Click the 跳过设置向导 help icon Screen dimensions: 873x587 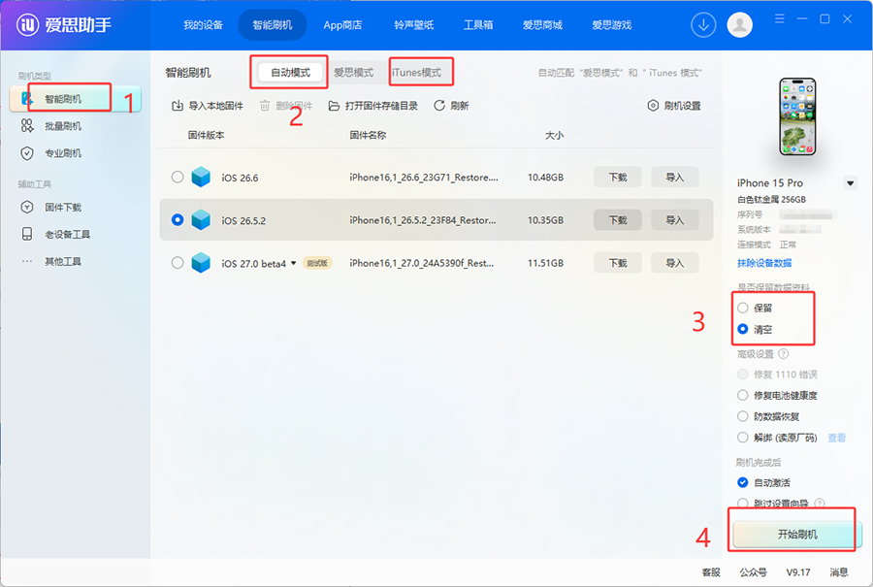tap(820, 503)
